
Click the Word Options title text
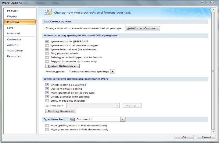pos(12,3)
